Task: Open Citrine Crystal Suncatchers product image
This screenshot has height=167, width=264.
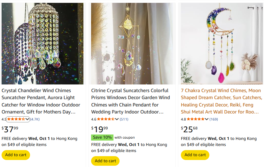Action: point(132,44)
